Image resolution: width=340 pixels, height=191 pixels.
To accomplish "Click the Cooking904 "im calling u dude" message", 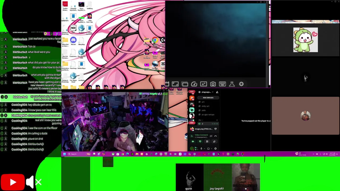I will pos(31,133).
